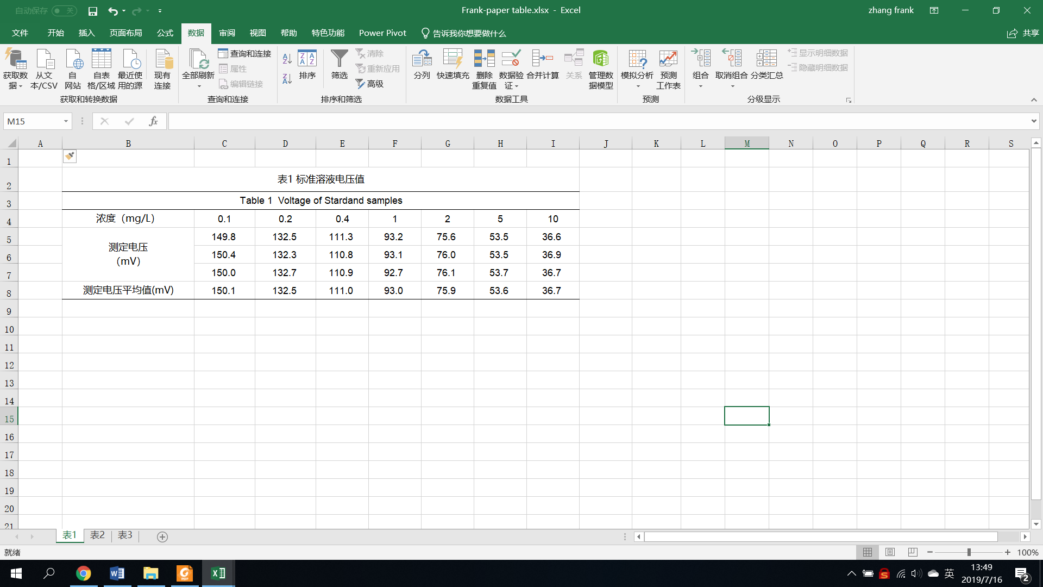Toggle the Filter (筛选) funnel
This screenshot has height=587, width=1043.
click(340, 65)
